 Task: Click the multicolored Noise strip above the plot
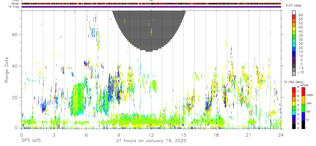[151, 4]
